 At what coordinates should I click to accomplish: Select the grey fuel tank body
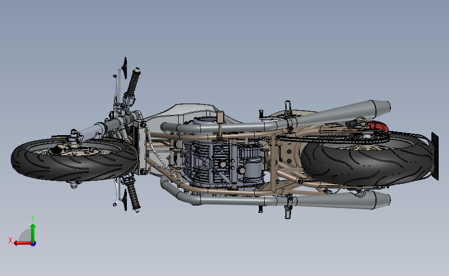[183, 114]
